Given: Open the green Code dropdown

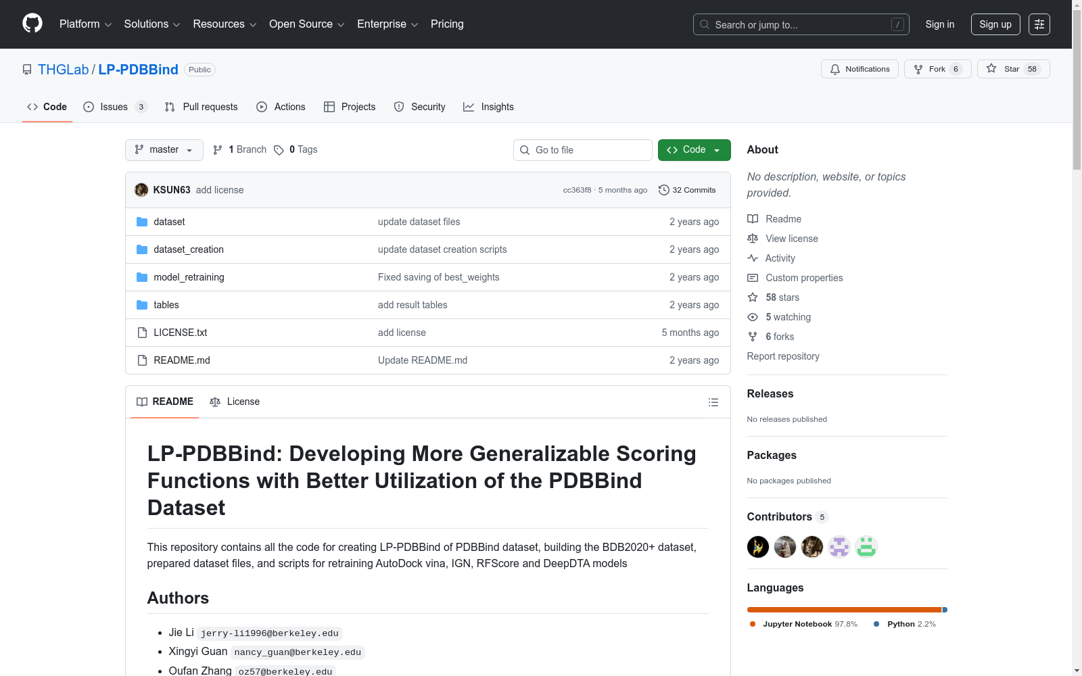Looking at the screenshot, I should point(694,150).
